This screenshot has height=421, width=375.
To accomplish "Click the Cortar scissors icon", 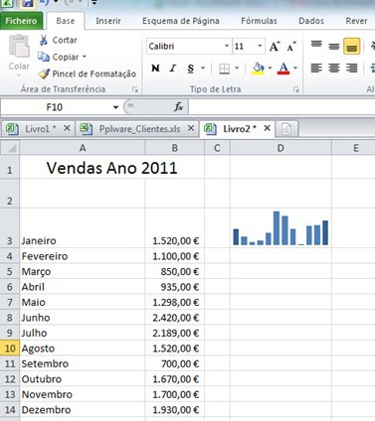I will [x=44, y=40].
